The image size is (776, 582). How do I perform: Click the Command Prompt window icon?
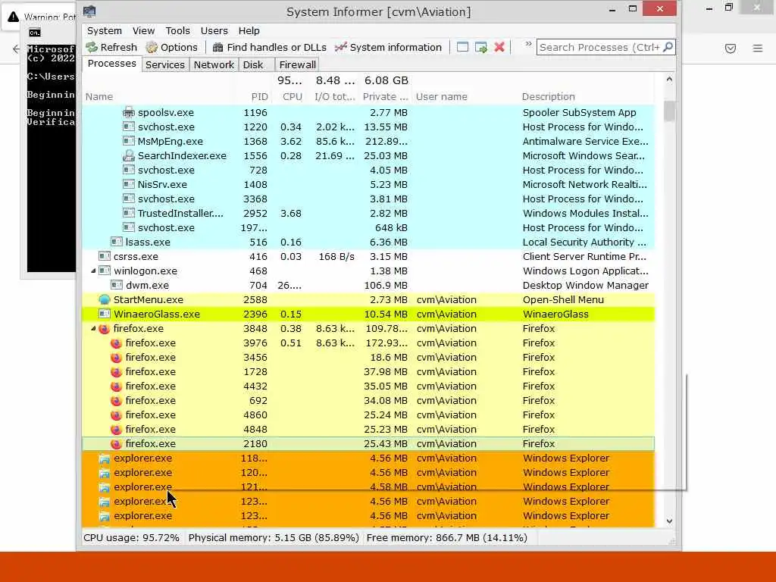click(35, 33)
